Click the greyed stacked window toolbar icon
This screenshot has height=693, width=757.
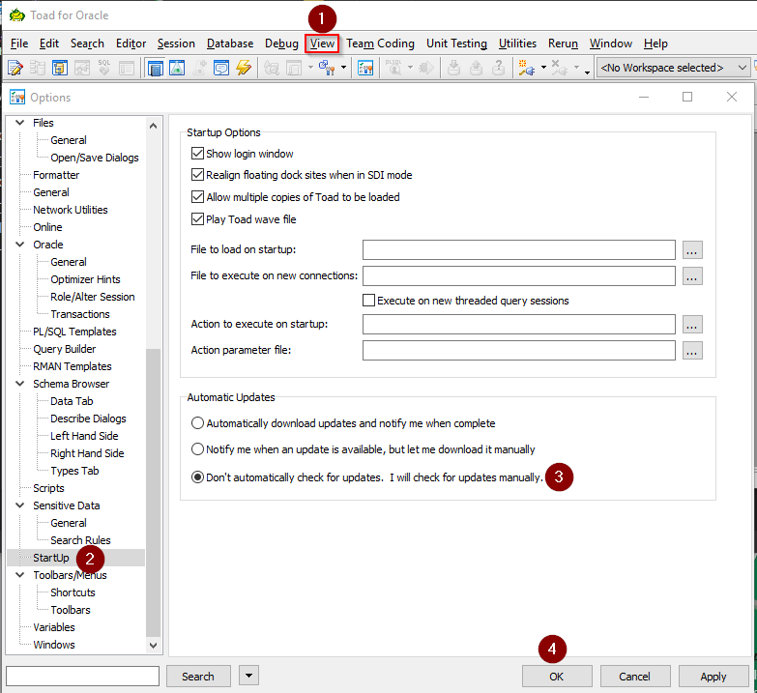coord(294,68)
